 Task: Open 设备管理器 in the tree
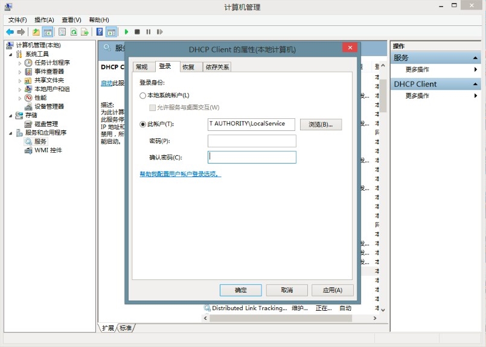49,106
